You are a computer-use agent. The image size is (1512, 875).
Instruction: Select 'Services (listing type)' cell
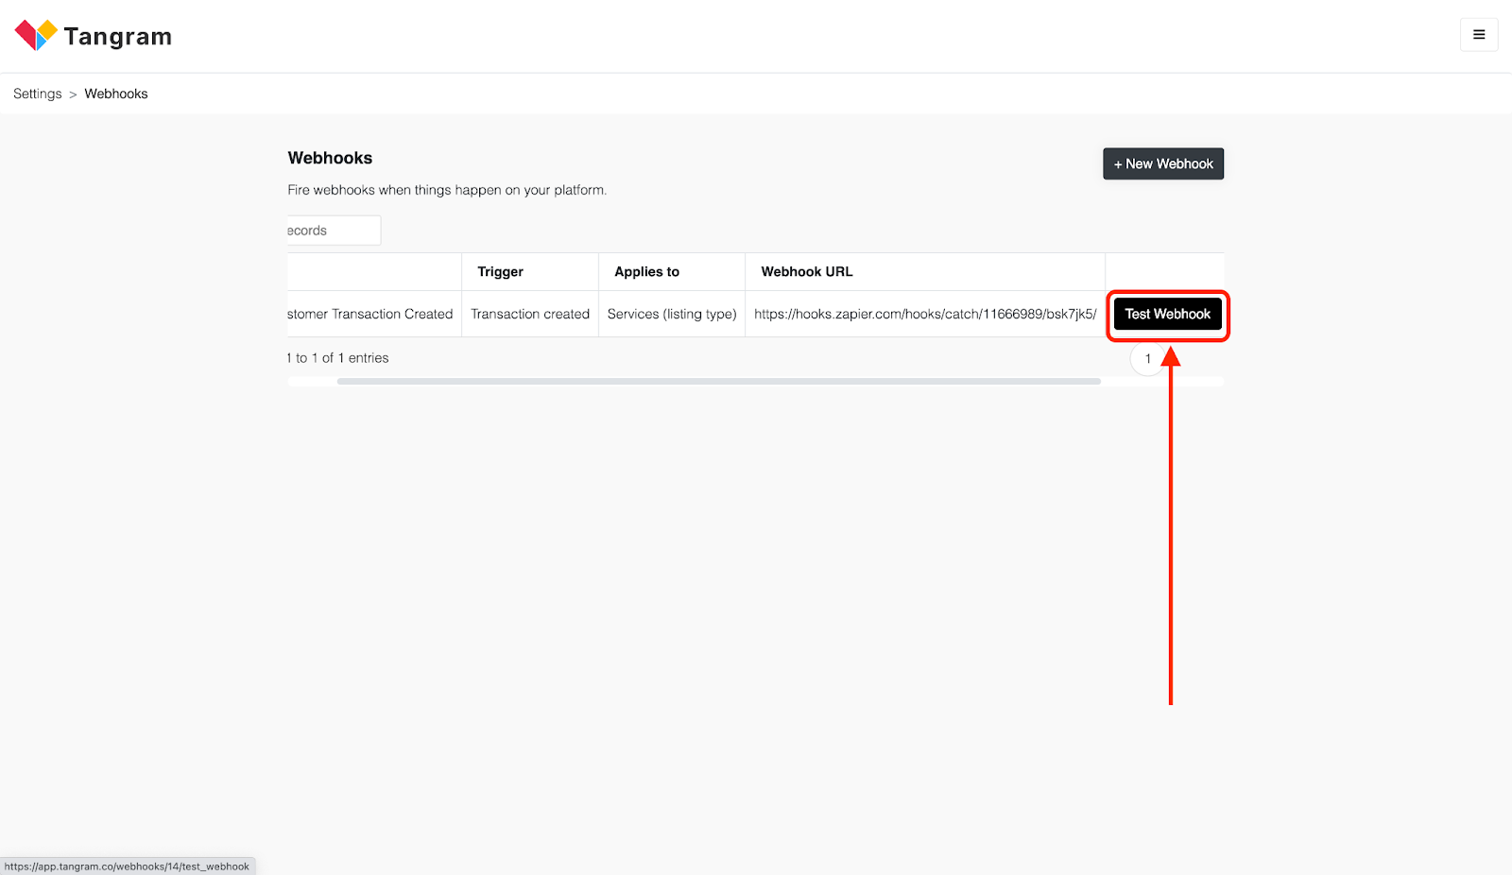672,314
